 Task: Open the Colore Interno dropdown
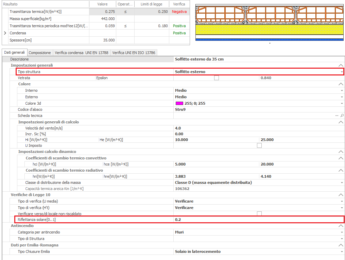coord(342,91)
